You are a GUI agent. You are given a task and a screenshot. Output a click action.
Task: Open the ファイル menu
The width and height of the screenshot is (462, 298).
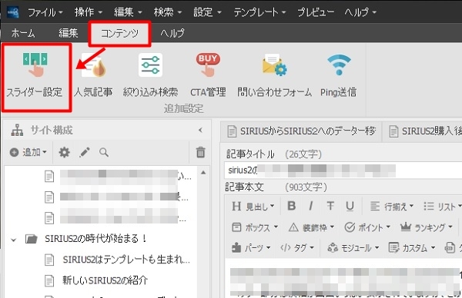(45, 12)
